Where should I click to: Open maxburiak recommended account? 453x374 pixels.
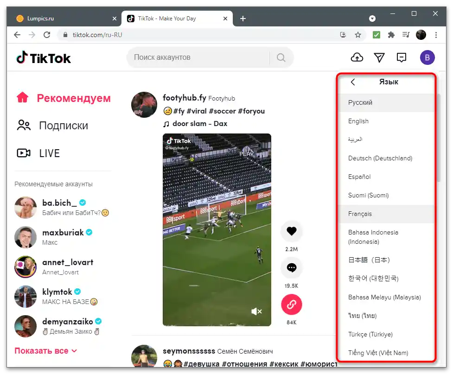(54, 237)
